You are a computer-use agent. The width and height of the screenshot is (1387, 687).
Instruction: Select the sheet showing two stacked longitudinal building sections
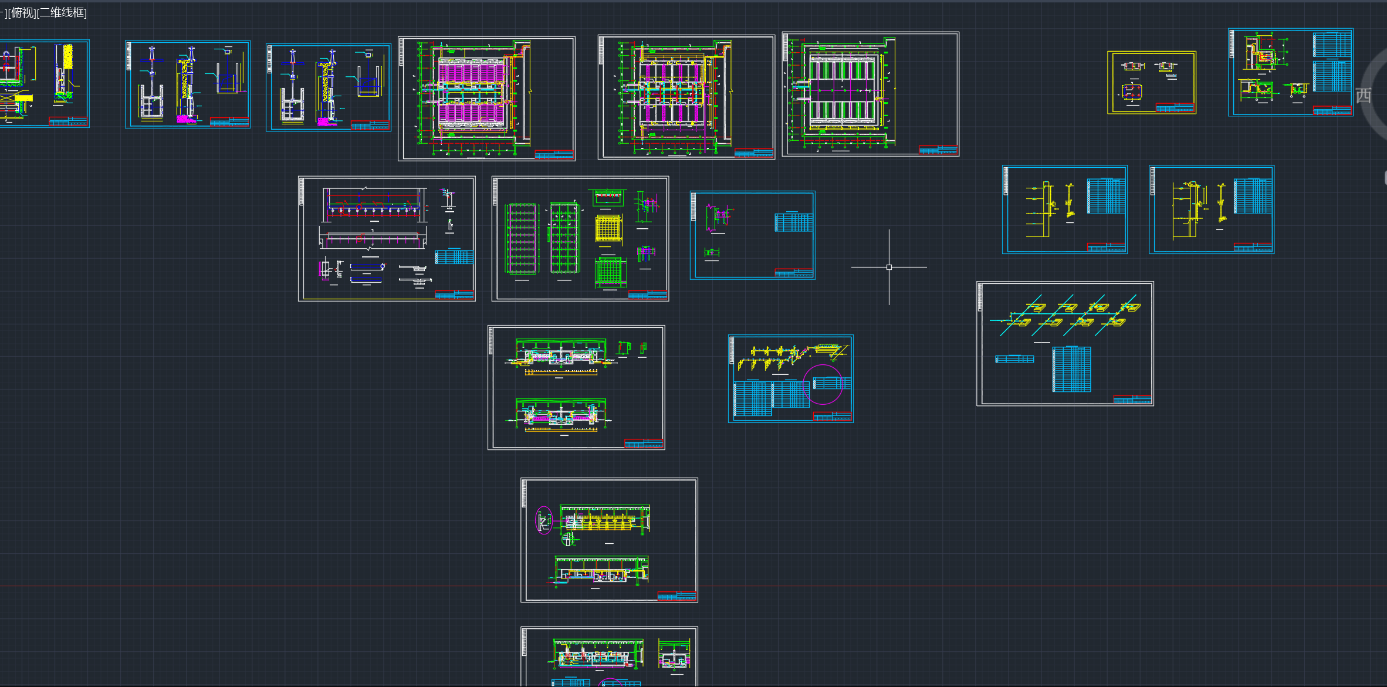click(576, 388)
